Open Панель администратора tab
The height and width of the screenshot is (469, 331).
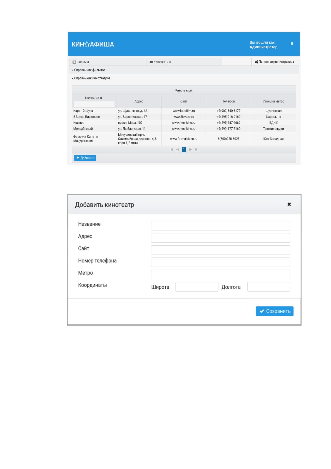(275, 62)
